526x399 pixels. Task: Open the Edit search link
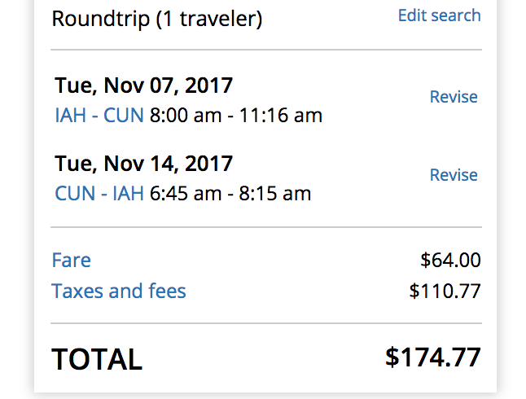point(439,15)
